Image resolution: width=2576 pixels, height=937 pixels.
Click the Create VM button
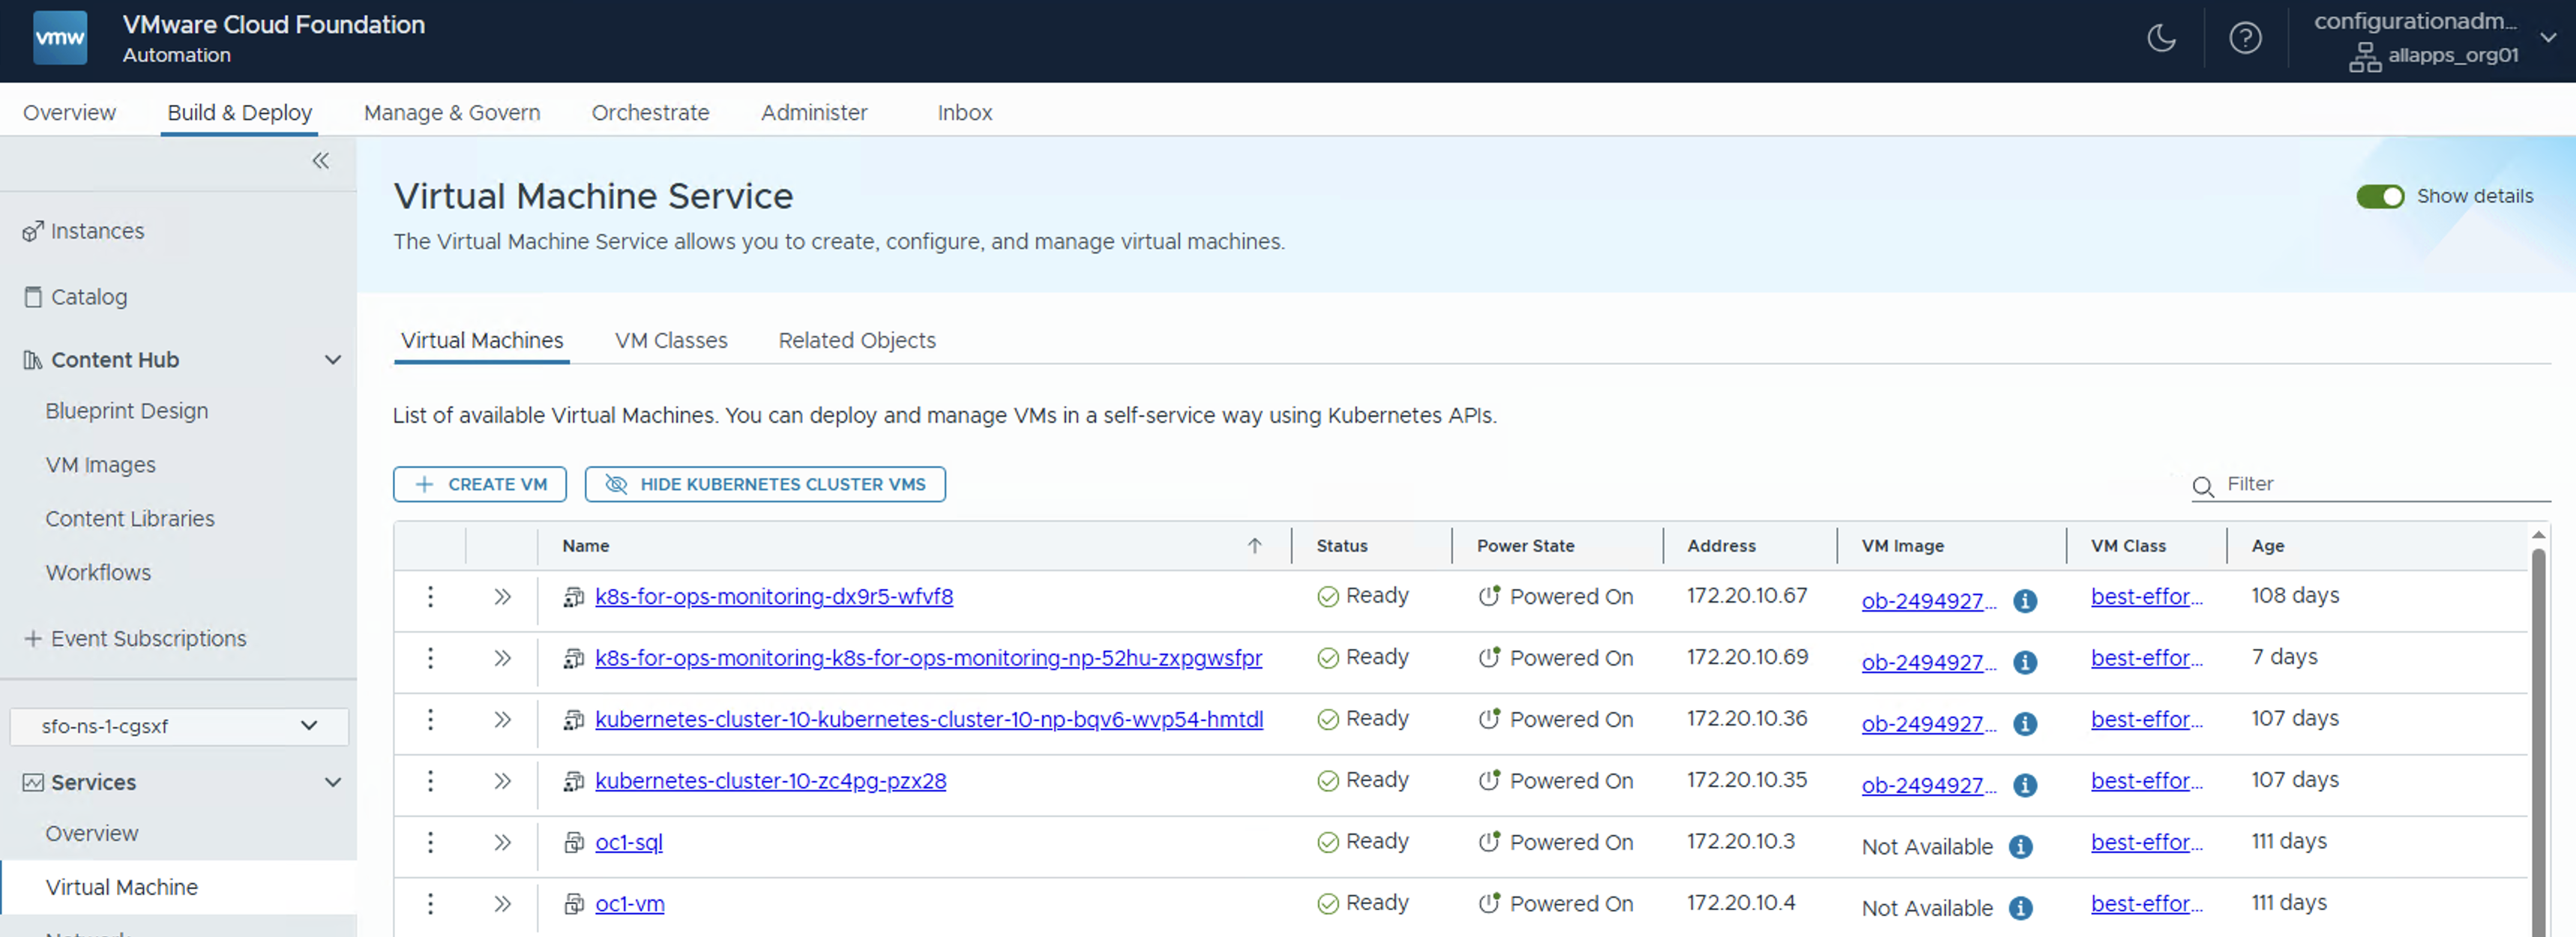480,484
